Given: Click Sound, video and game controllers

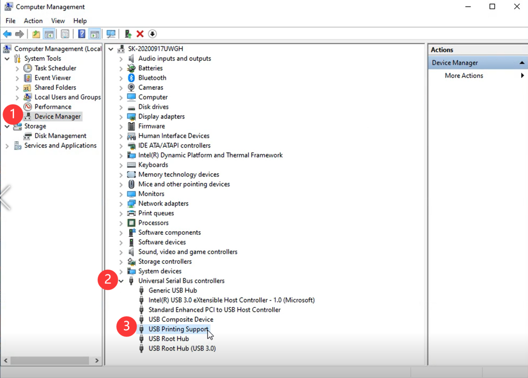Looking at the screenshot, I should point(188,252).
